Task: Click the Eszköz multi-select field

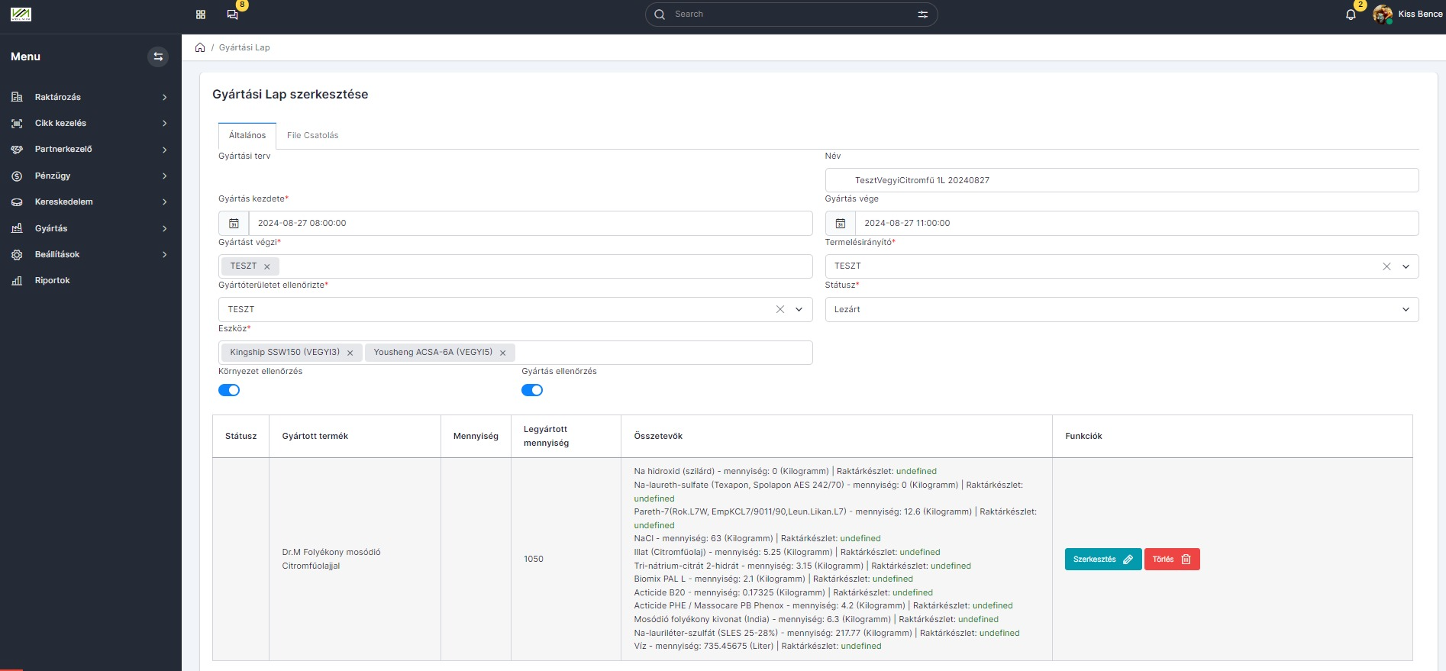Action: [515, 353]
